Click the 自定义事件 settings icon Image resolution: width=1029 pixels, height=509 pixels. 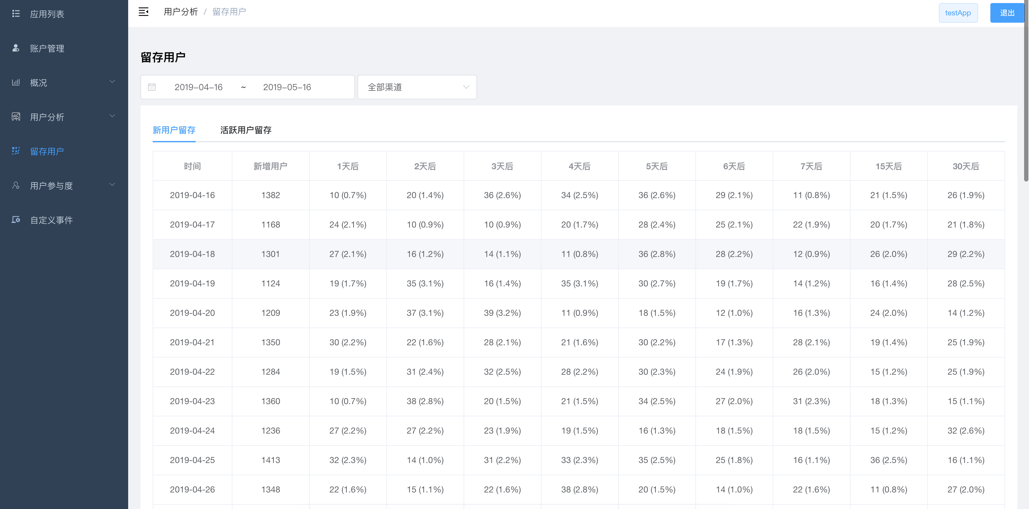pos(16,220)
